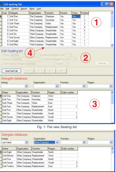The width and height of the screenshot is (116, 172).
Task: Go to first record button beside Start Roll Call
Action: tap(29, 71)
